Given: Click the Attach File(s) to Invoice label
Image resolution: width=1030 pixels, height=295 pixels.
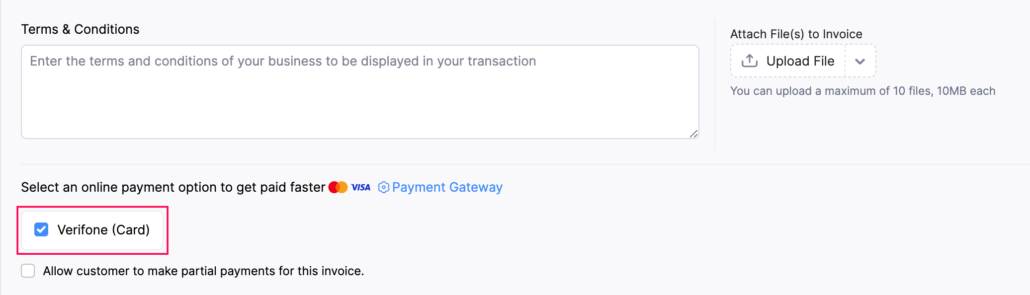Looking at the screenshot, I should 796,34.
